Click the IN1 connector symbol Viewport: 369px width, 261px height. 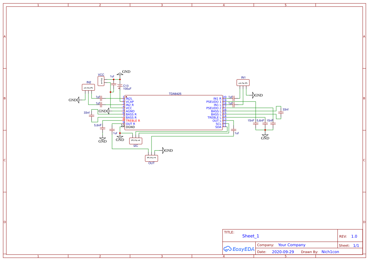243,82
